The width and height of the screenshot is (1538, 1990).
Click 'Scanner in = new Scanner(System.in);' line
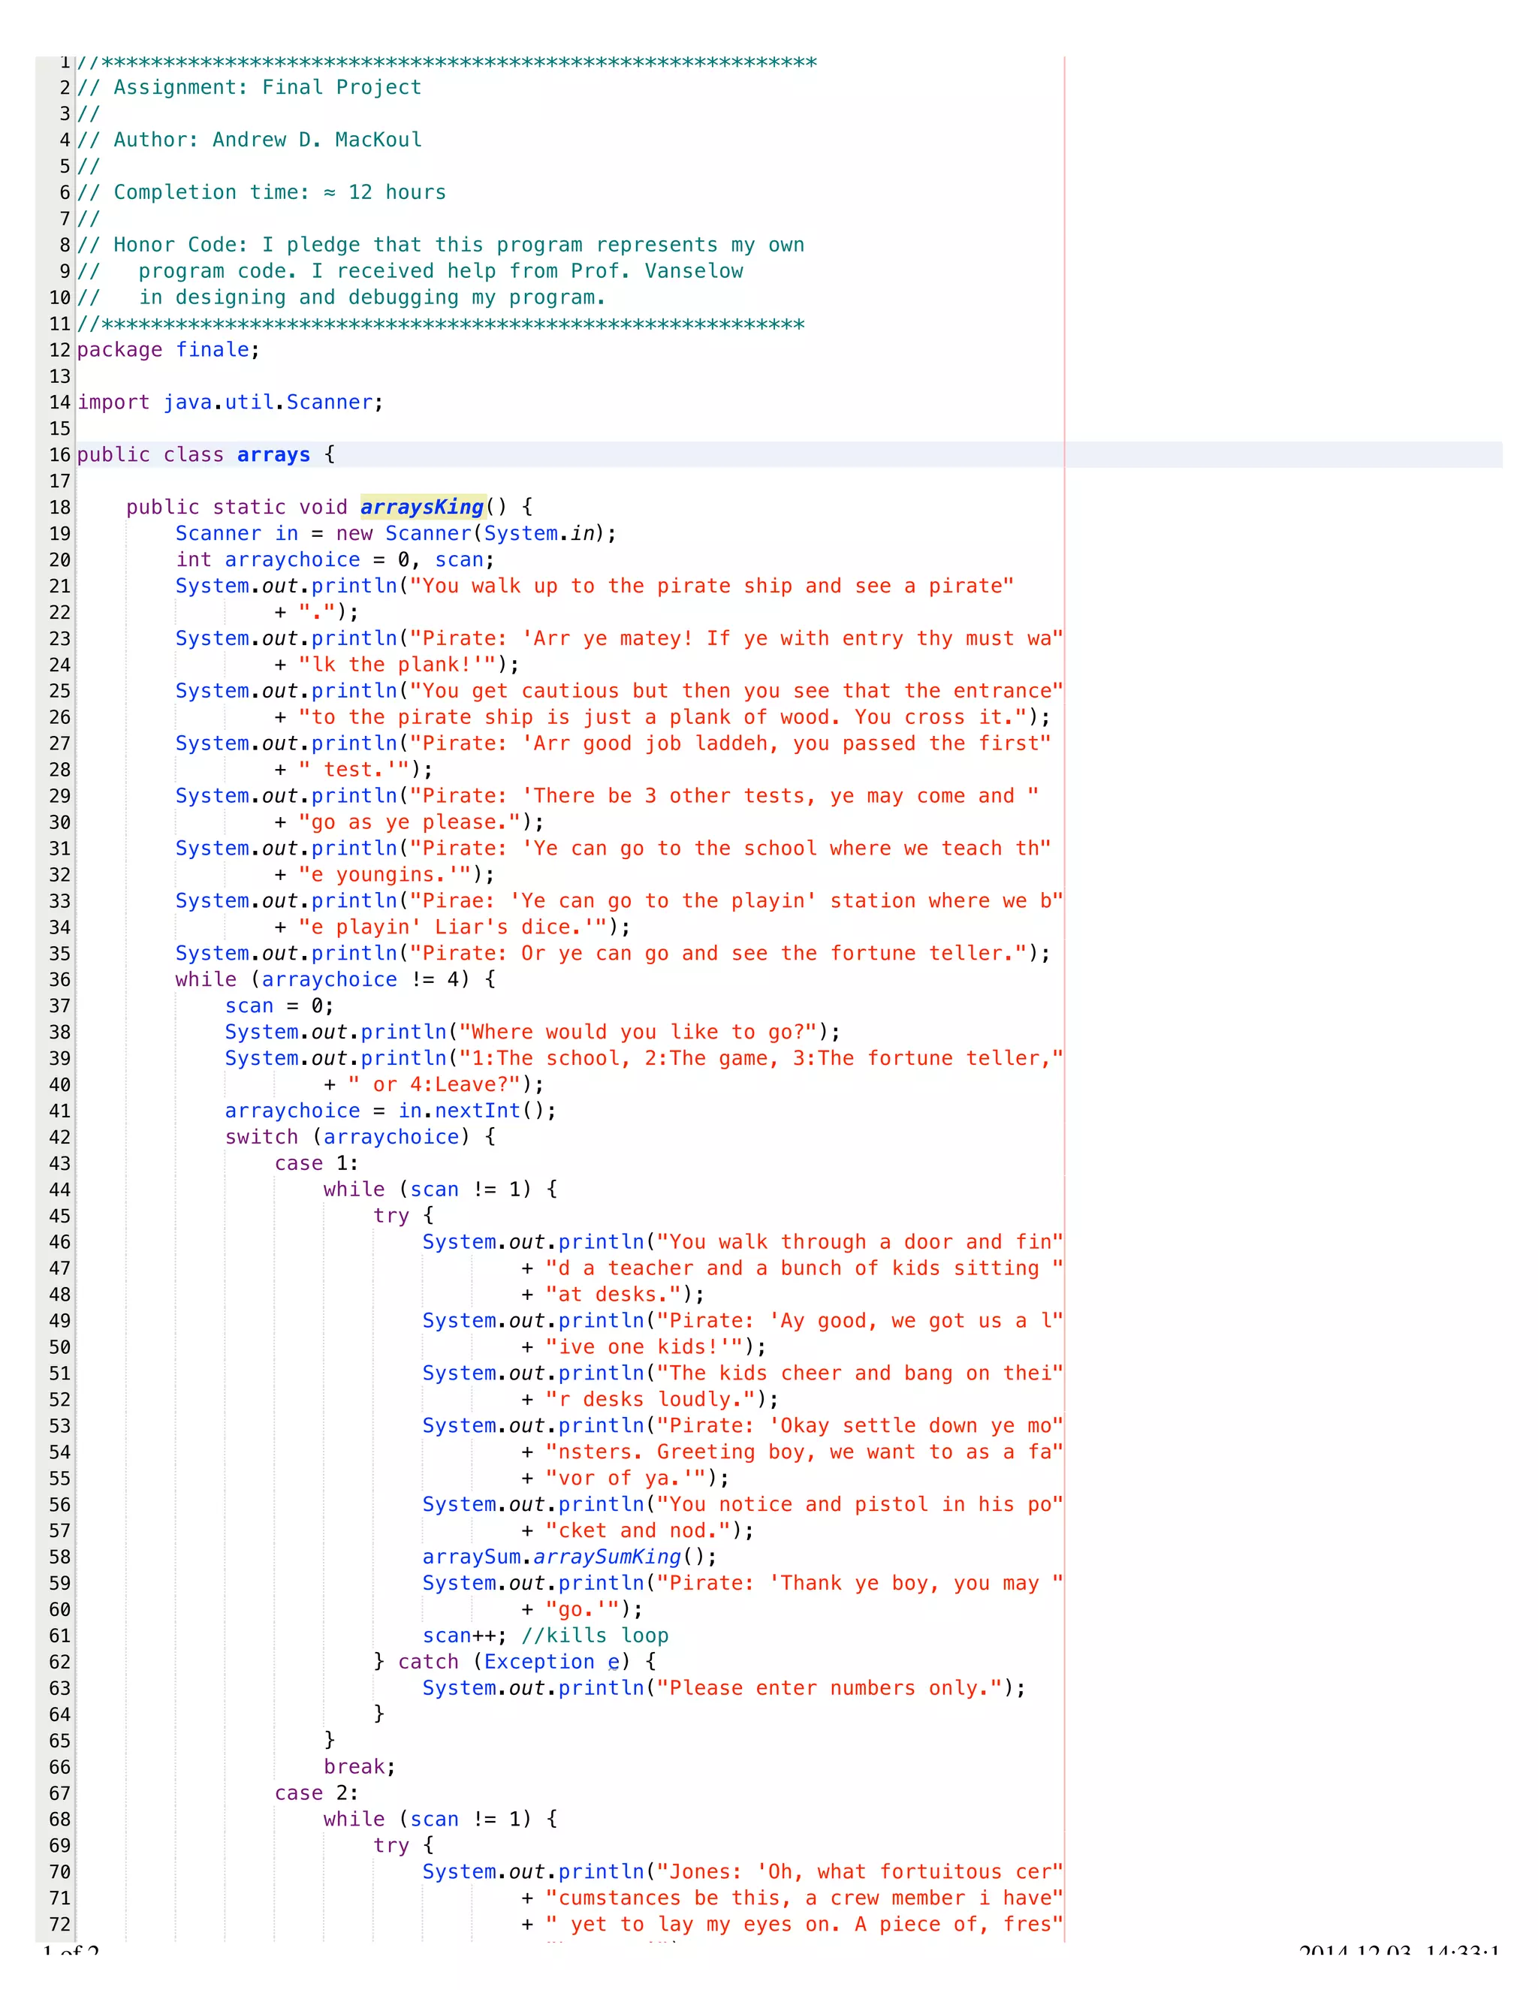[397, 534]
